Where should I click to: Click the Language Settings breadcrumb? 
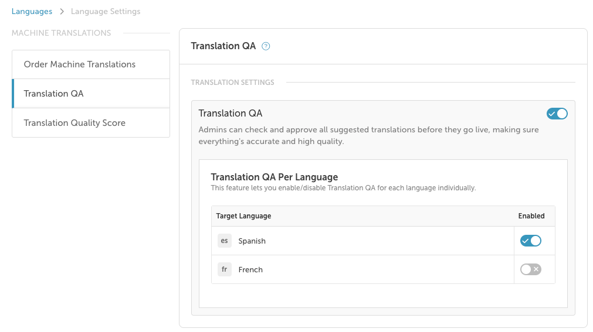(106, 11)
